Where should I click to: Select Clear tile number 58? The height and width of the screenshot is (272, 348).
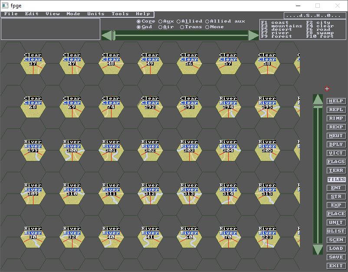pos(267,64)
